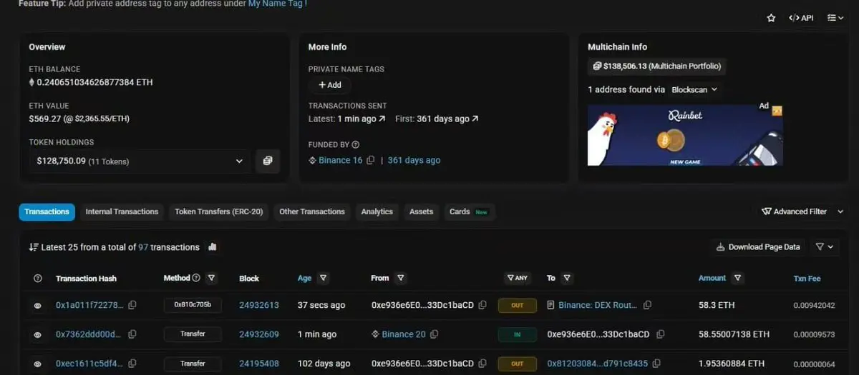Viewport: 859px width, 375px height.
Task: Copy Binance DEX Router address
Action: [x=647, y=305]
